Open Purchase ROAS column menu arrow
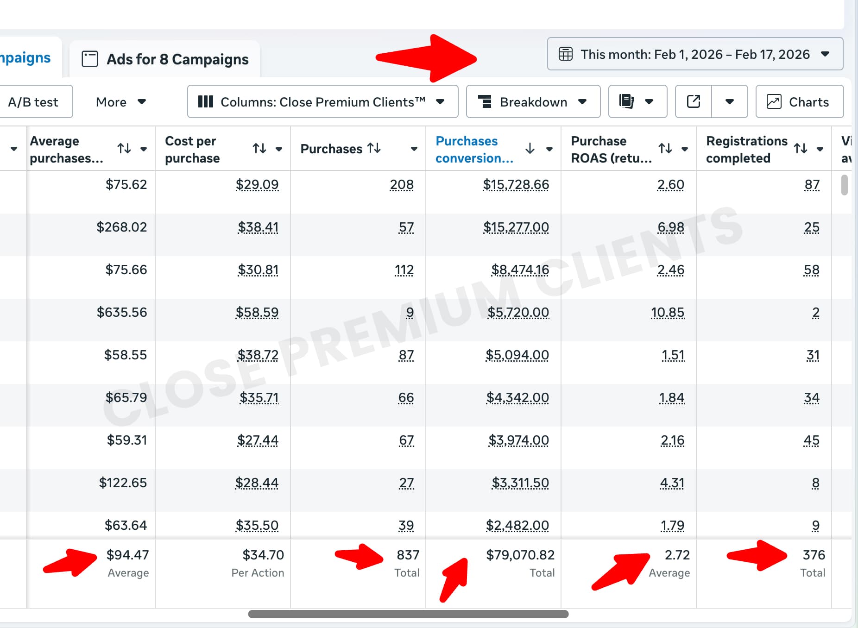Viewport: 858px width, 628px height. click(685, 149)
